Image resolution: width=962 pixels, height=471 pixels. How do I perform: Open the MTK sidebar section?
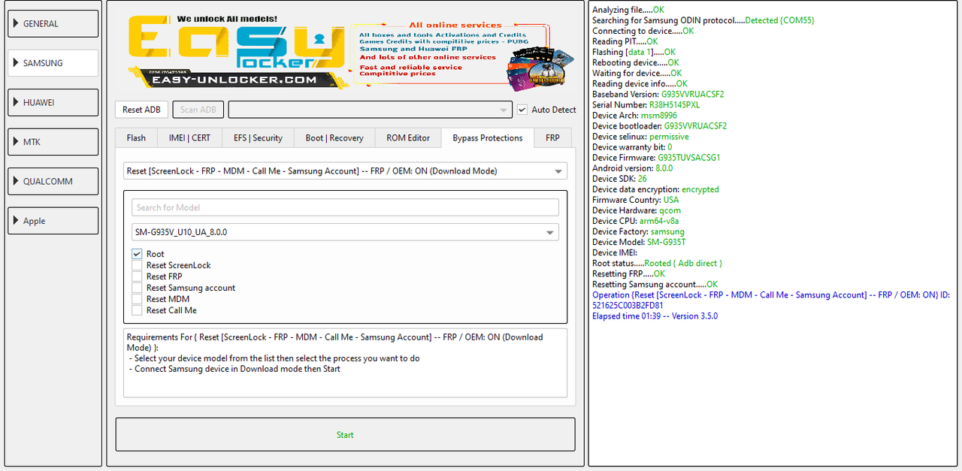click(53, 142)
